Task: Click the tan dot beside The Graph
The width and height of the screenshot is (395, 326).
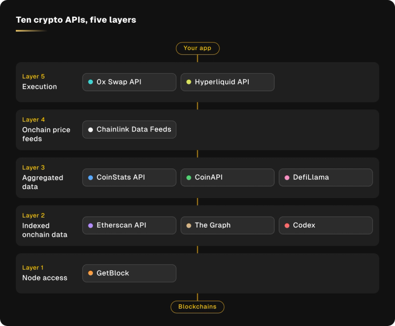Action: (x=189, y=226)
